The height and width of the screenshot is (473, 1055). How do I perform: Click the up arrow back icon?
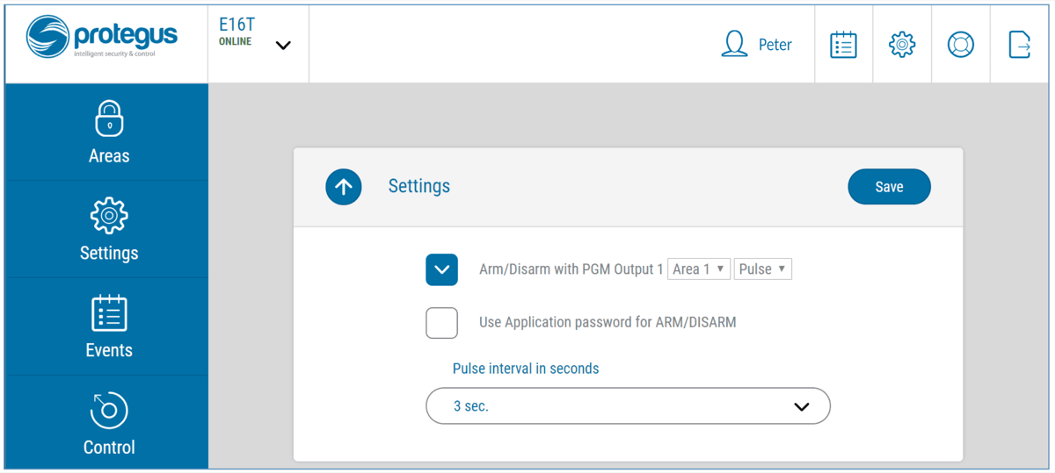(x=344, y=187)
